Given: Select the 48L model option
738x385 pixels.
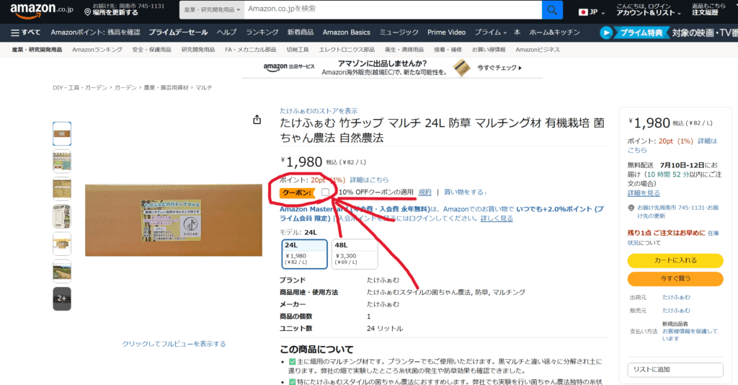Looking at the screenshot, I should coord(355,255).
